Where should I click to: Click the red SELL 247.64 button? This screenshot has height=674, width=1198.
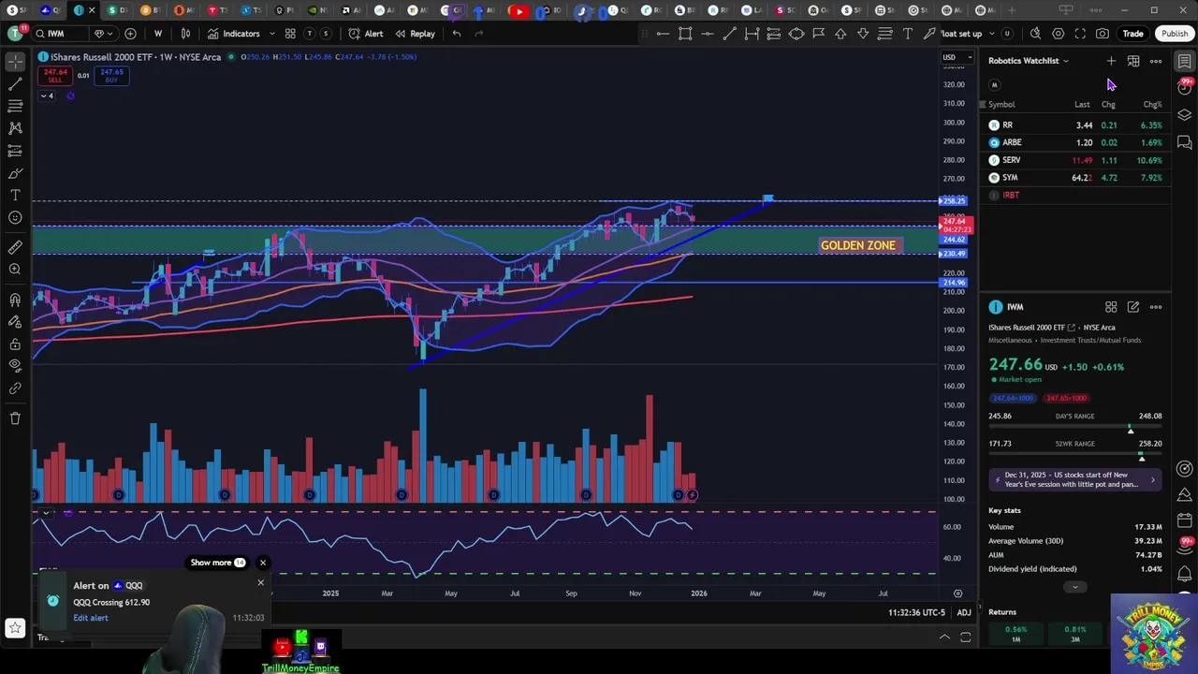click(55, 76)
